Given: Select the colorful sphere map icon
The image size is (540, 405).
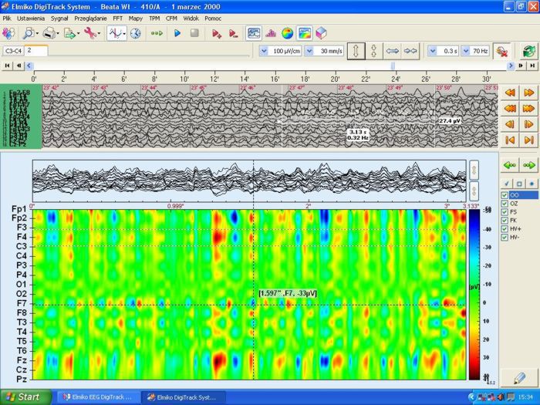Looking at the screenshot, I should (287, 33).
